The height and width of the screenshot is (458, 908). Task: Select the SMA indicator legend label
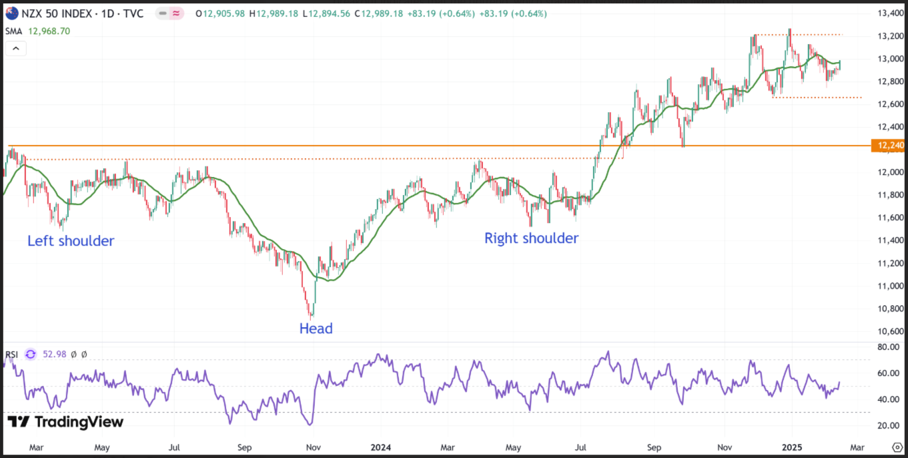click(13, 31)
